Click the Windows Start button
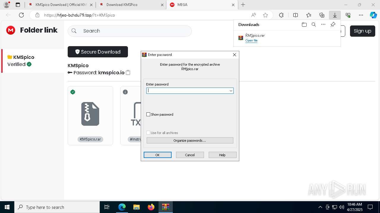Image resolution: width=380 pixels, height=213 pixels. coord(7,207)
